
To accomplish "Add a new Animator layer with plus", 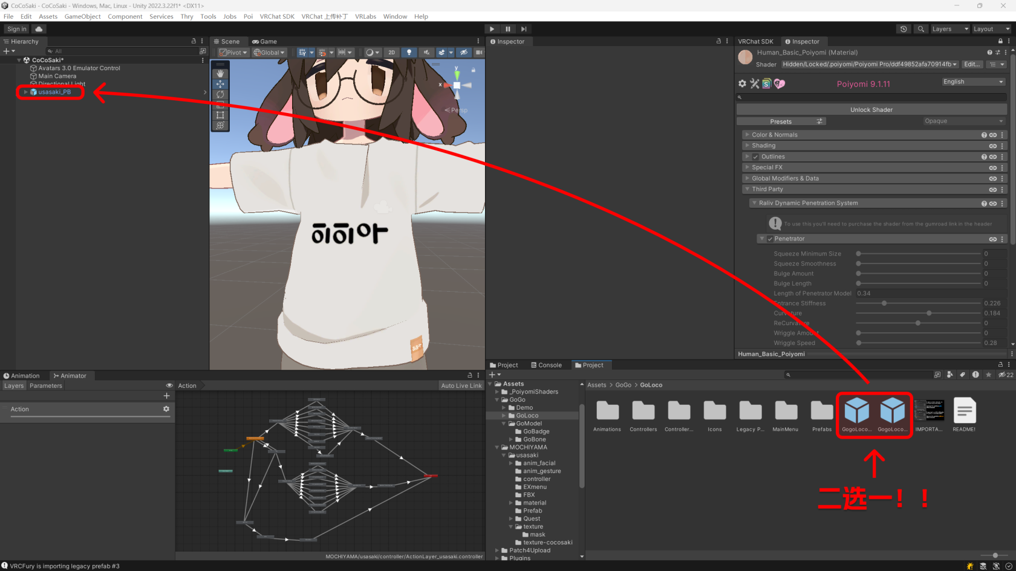I will tap(166, 396).
